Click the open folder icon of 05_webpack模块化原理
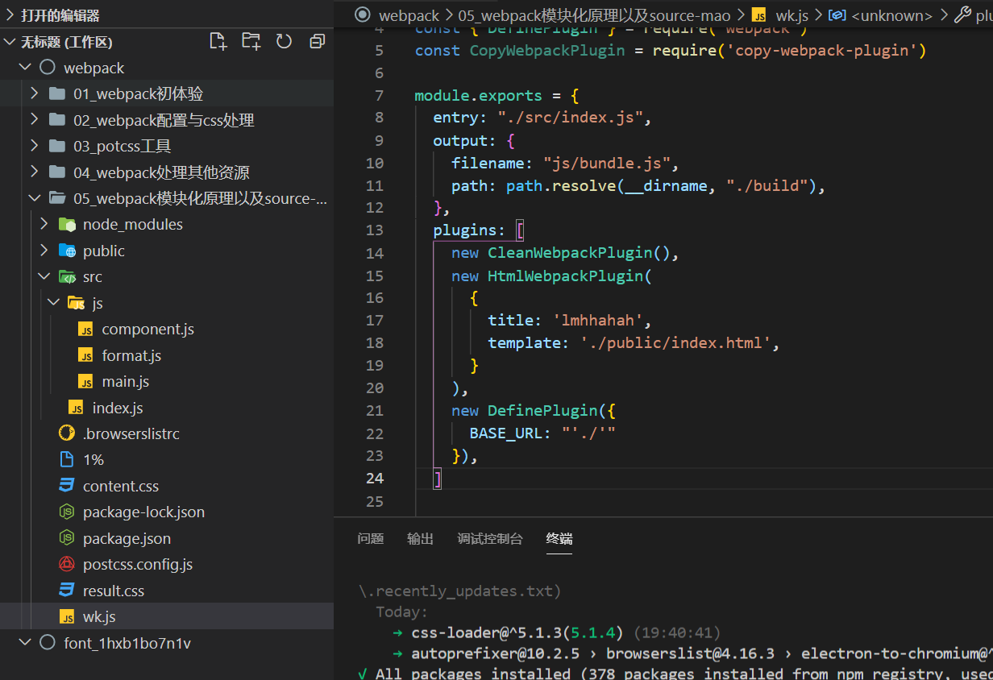Viewport: 993px width, 680px height. point(57,198)
